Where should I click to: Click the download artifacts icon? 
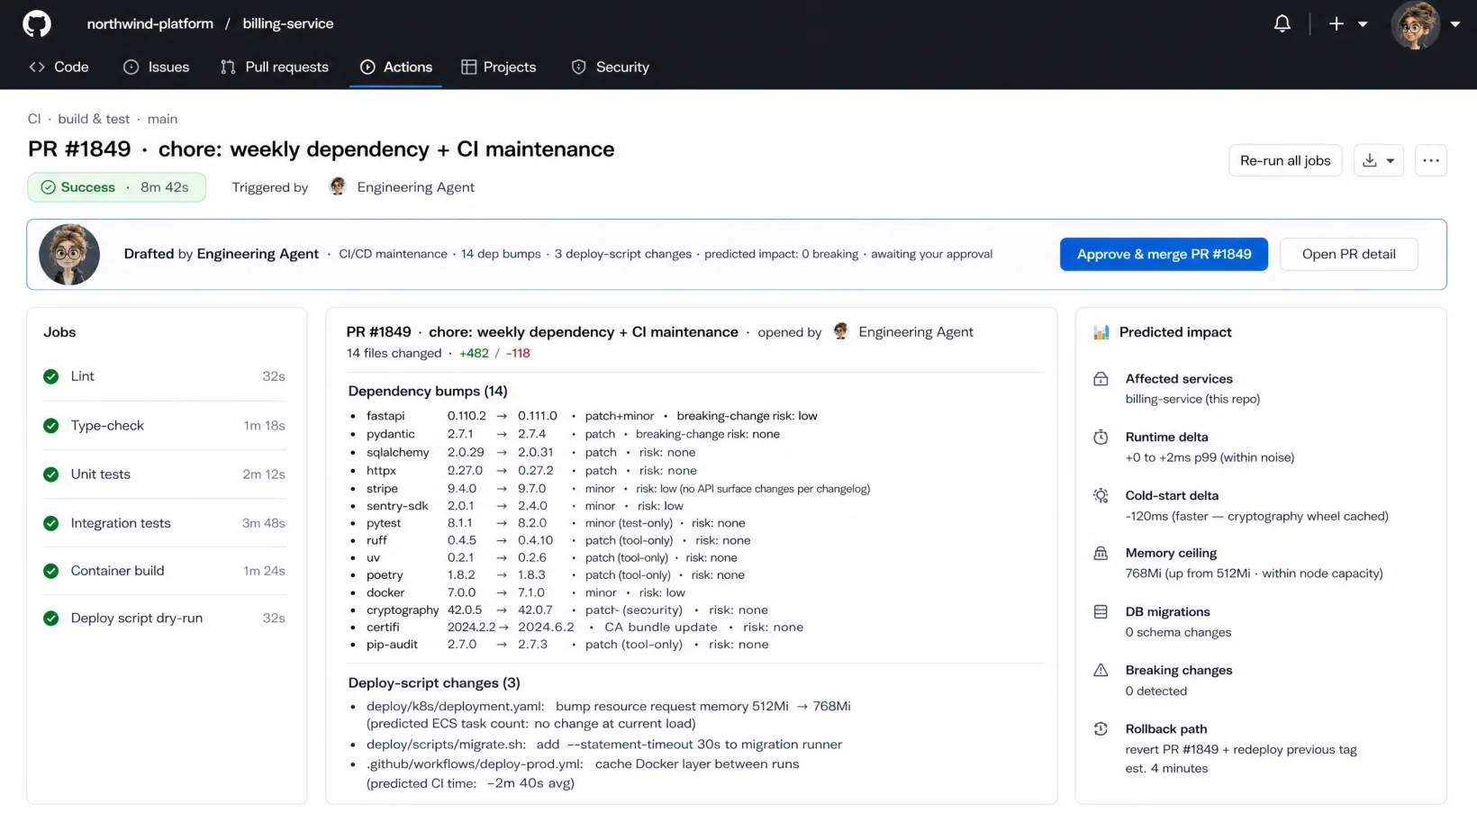coord(1370,161)
